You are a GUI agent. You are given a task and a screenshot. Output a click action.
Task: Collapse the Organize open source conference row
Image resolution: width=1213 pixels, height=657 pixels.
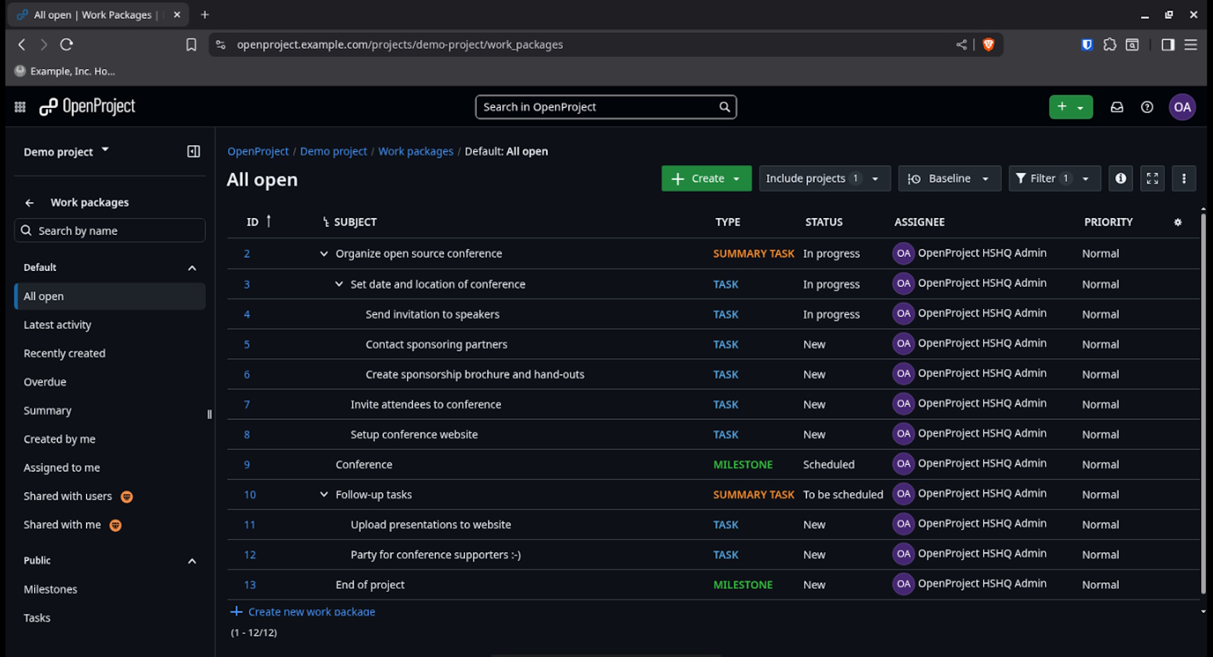(323, 254)
